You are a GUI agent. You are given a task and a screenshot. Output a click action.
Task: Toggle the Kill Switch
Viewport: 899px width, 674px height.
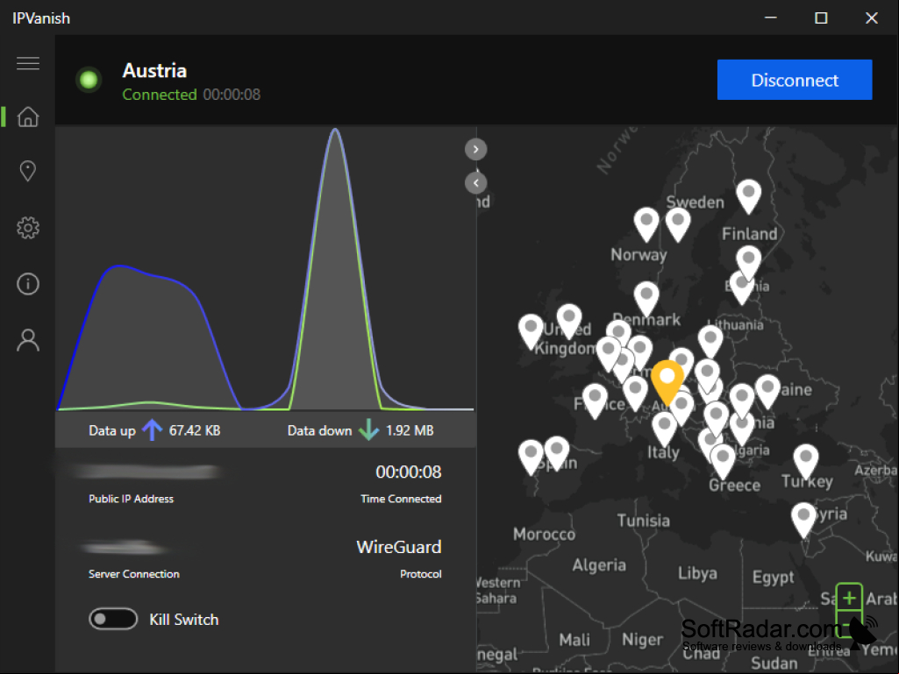[113, 619]
